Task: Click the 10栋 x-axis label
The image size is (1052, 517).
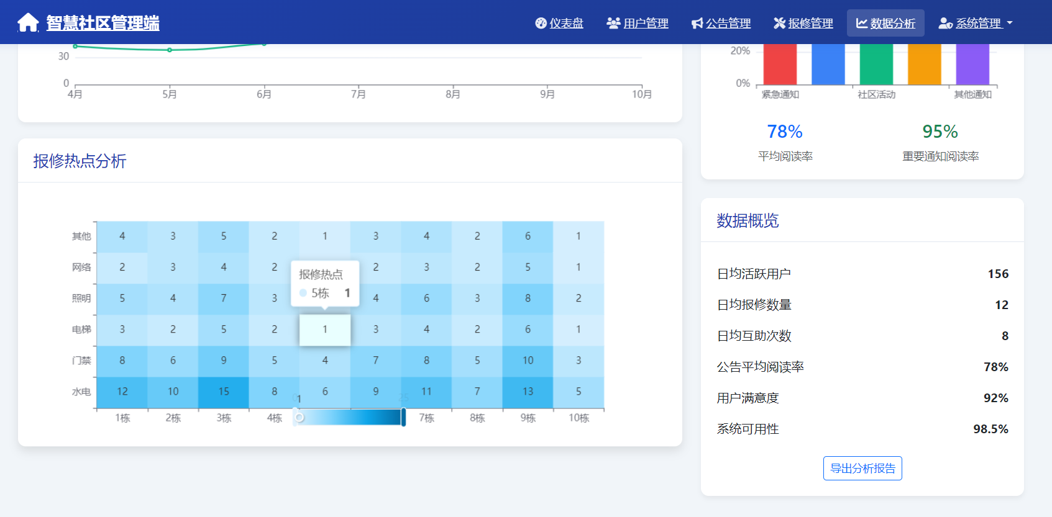Action: (579, 418)
